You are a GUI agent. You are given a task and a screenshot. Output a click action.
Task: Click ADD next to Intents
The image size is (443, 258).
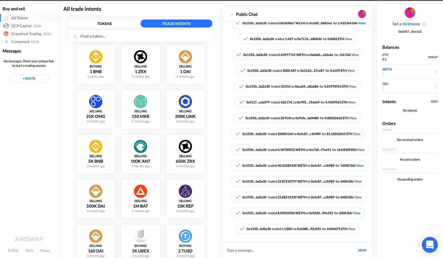click(x=434, y=102)
